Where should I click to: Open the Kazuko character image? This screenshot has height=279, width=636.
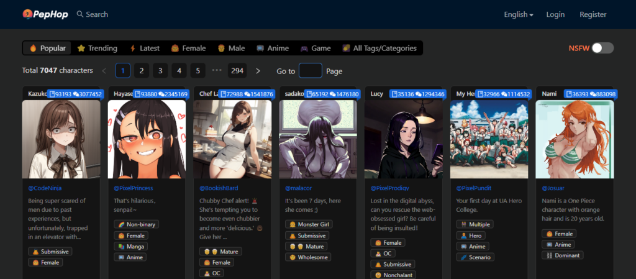coord(61,139)
